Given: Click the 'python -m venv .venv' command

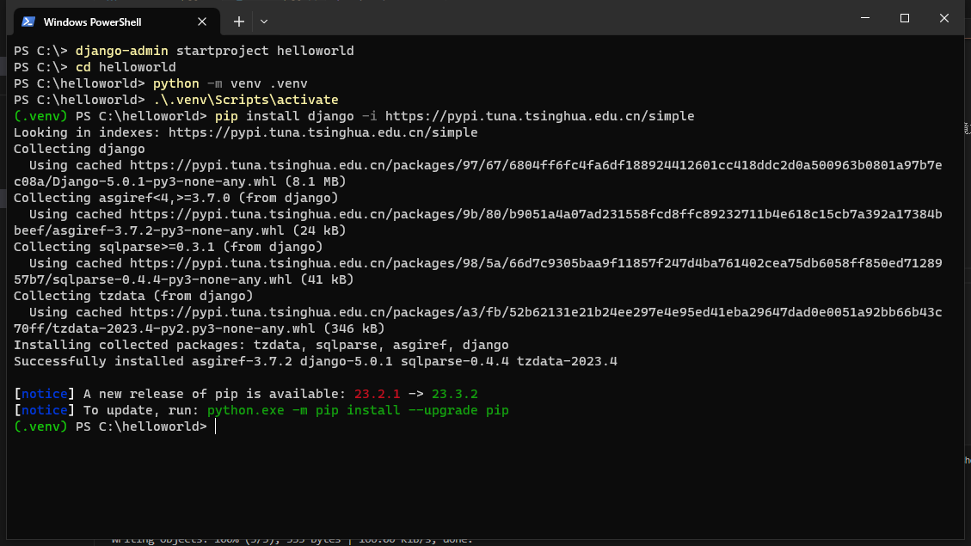Looking at the screenshot, I should (230, 83).
